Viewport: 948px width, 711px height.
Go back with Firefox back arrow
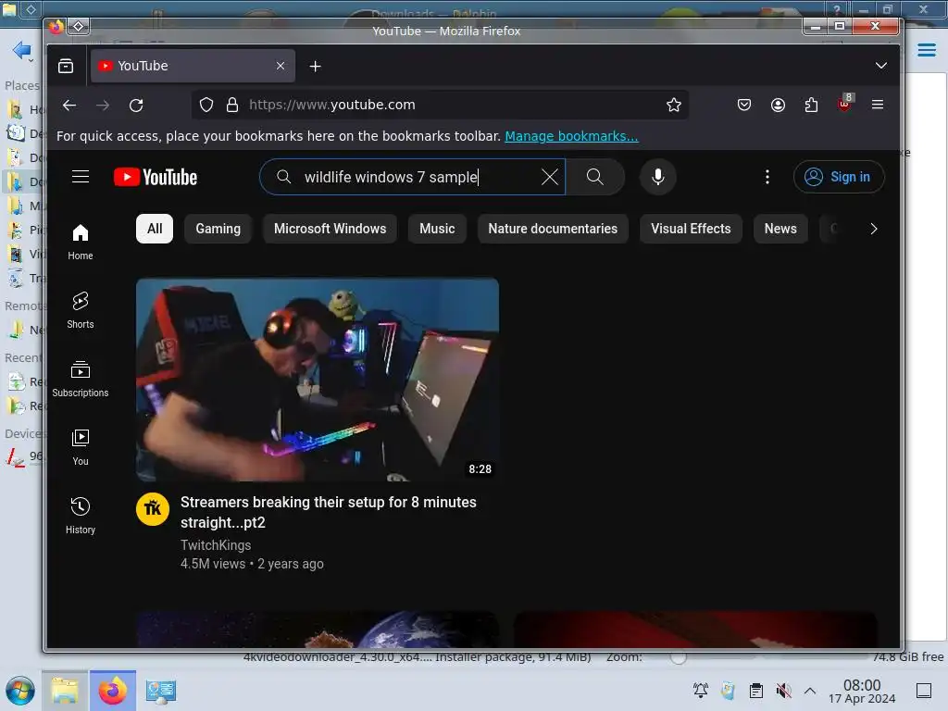tap(69, 106)
